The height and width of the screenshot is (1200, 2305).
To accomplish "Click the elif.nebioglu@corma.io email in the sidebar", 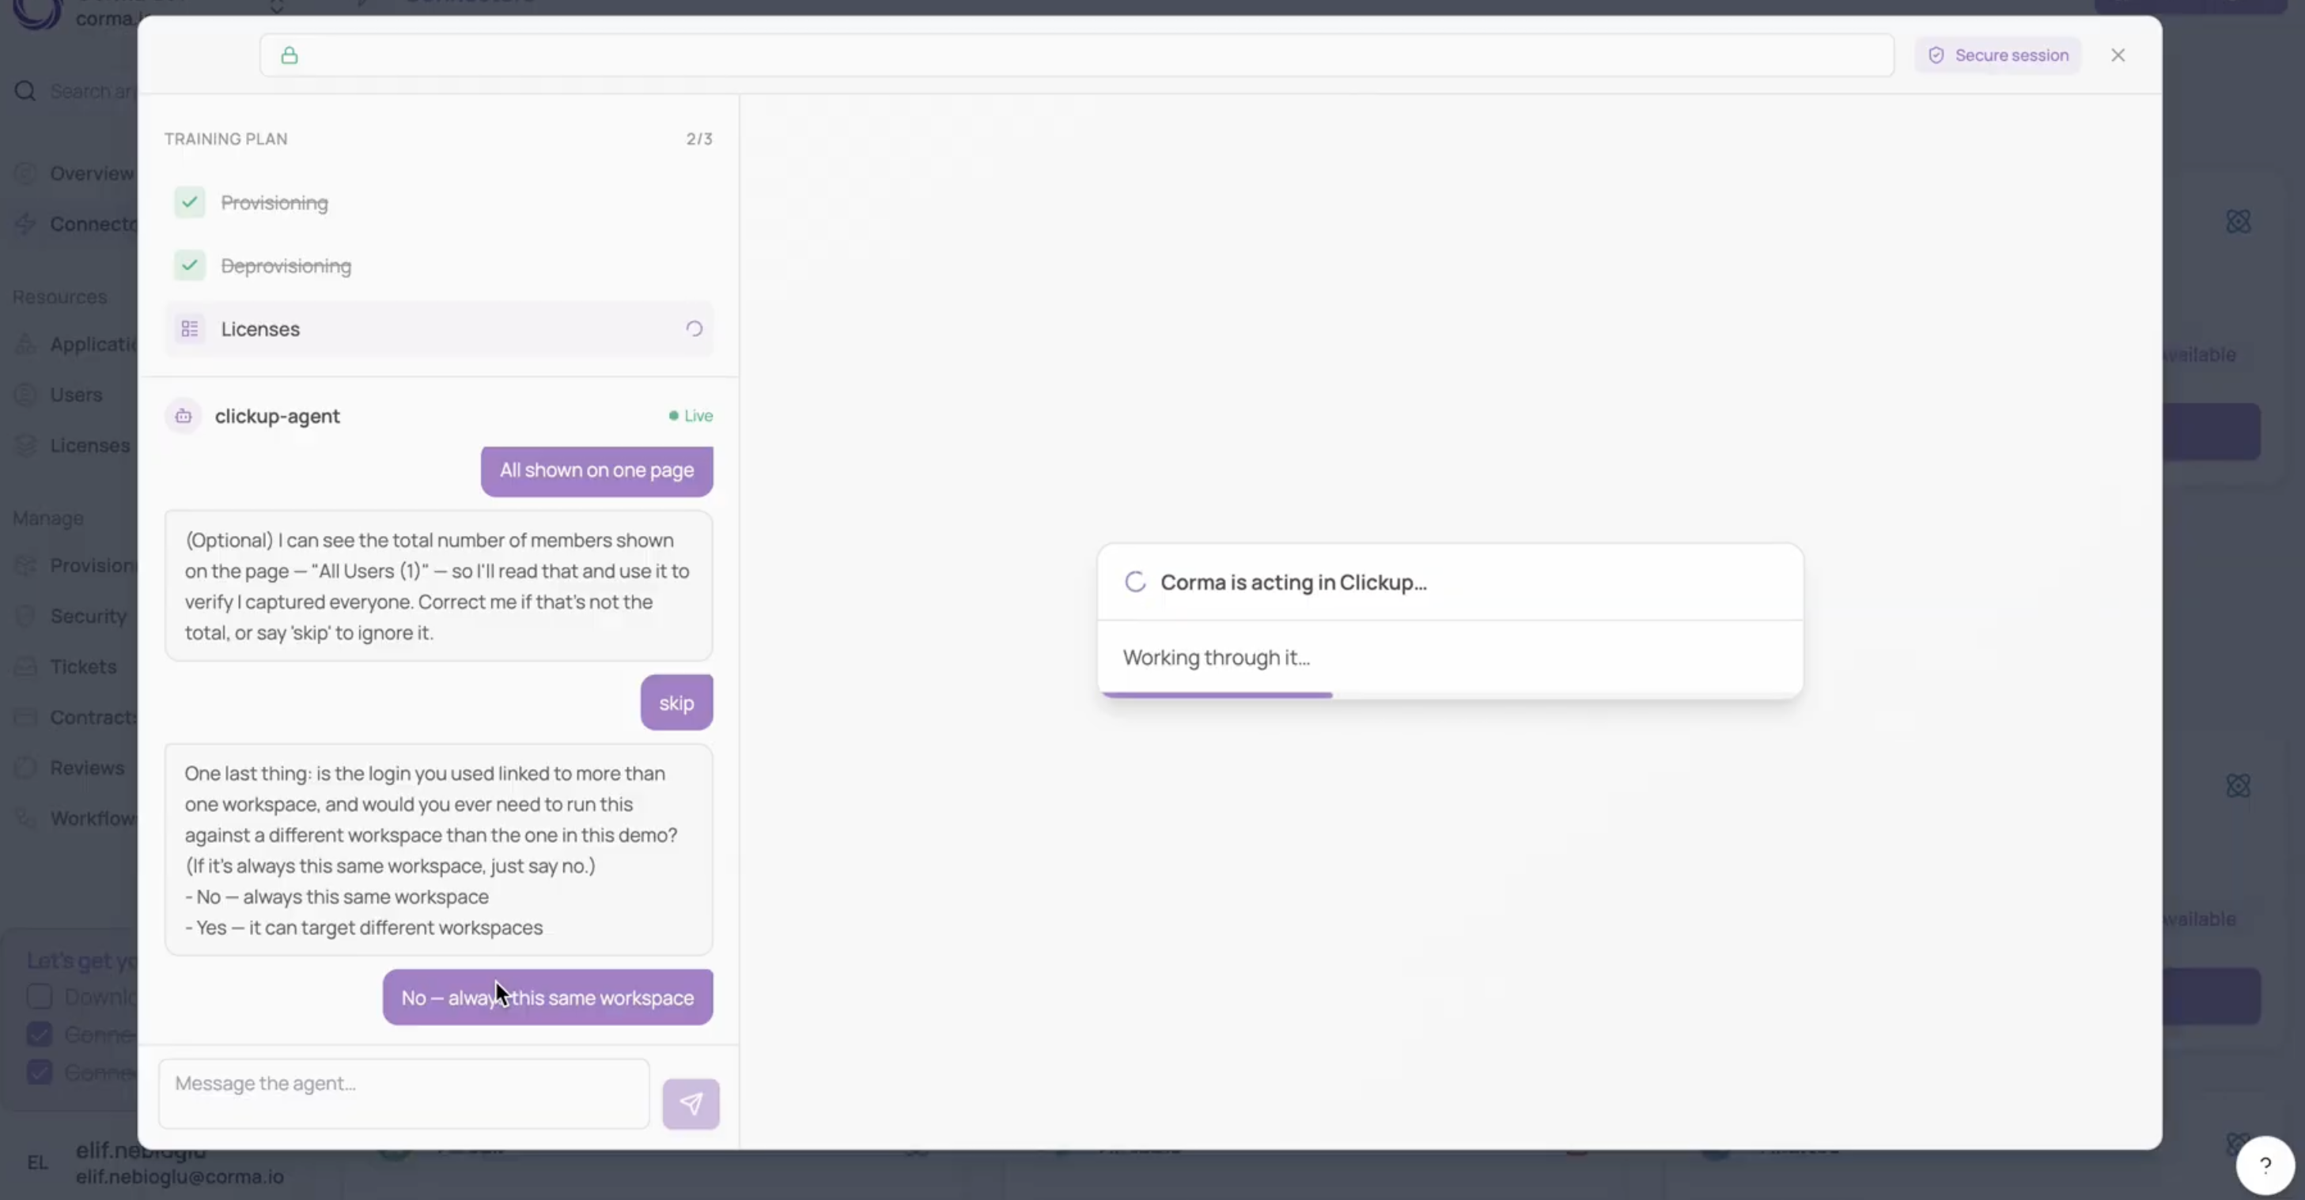I will [x=180, y=1177].
